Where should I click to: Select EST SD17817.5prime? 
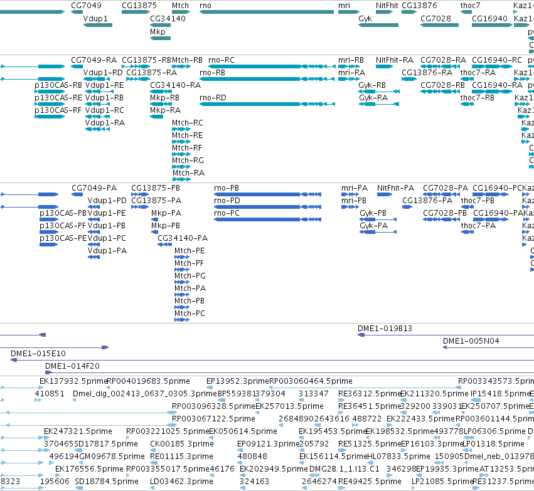pyautogui.click(x=106, y=445)
